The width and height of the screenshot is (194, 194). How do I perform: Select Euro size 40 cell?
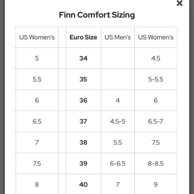pyautogui.click(x=83, y=185)
